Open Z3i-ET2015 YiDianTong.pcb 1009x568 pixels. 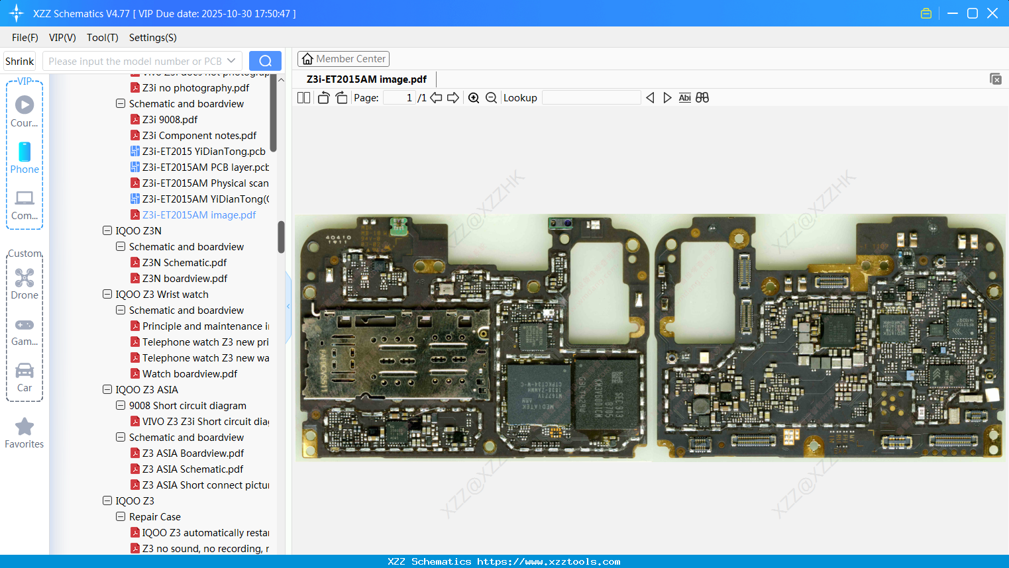[x=203, y=152]
